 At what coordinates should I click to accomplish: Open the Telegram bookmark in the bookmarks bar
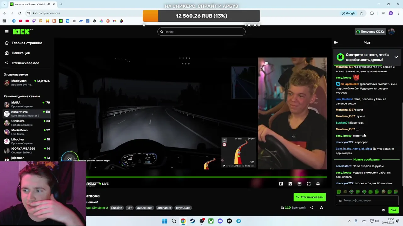(14, 21)
